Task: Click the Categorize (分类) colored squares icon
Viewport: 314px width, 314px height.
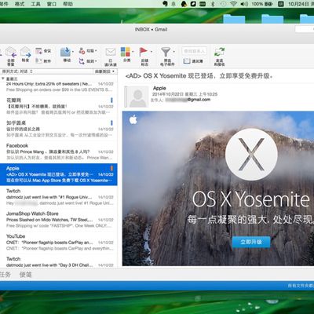Action: pos(126,52)
